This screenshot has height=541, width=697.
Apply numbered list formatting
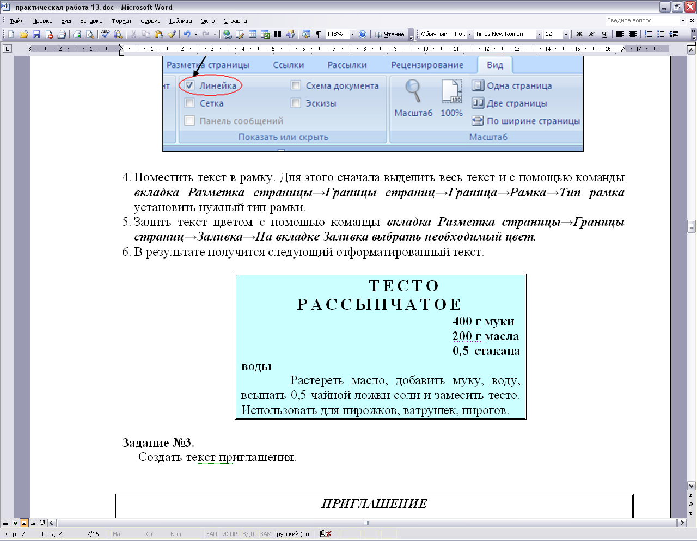coord(648,34)
